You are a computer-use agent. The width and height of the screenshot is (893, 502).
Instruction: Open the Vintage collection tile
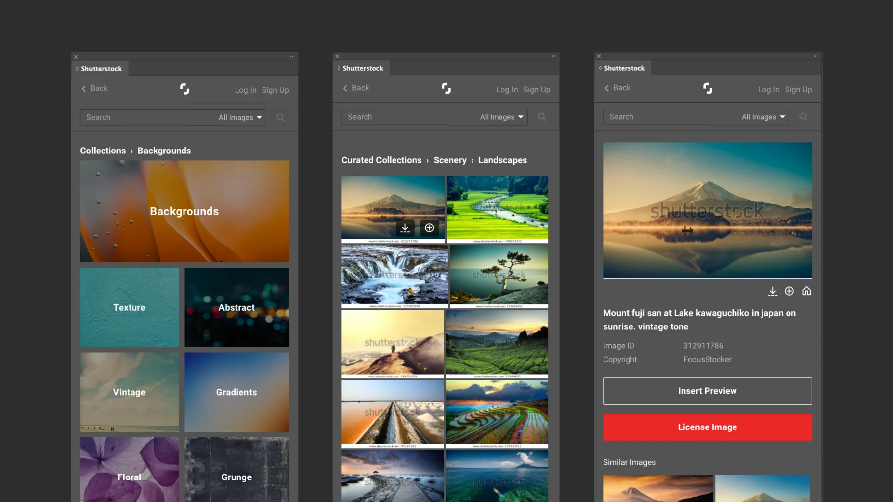130,392
